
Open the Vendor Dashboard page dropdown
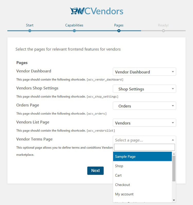click(x=144, y=72)
